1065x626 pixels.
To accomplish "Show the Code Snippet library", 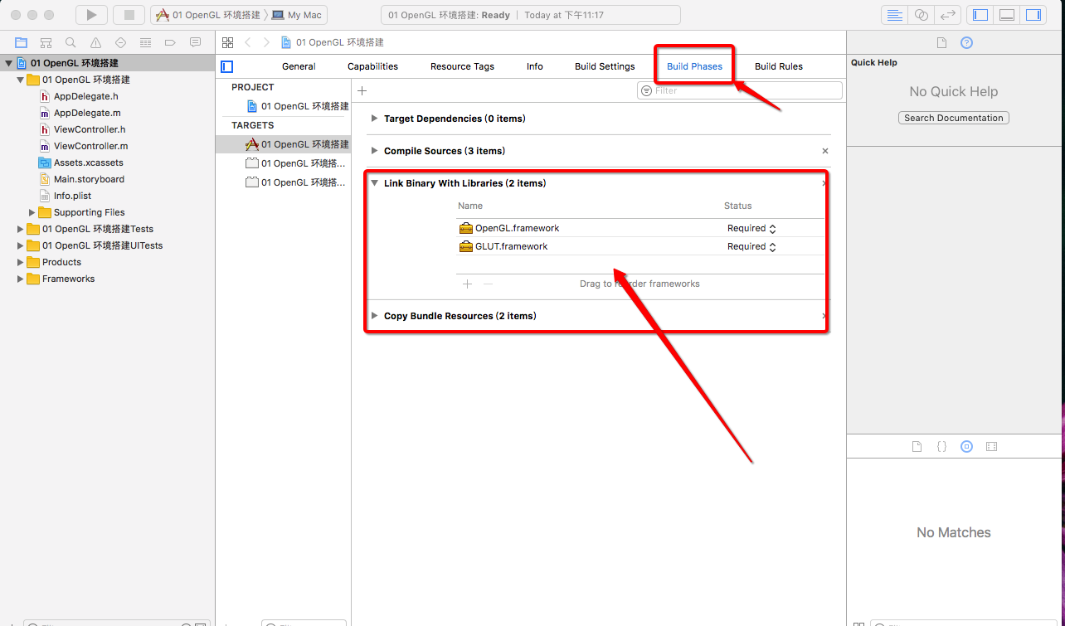I will pos(941,446).
